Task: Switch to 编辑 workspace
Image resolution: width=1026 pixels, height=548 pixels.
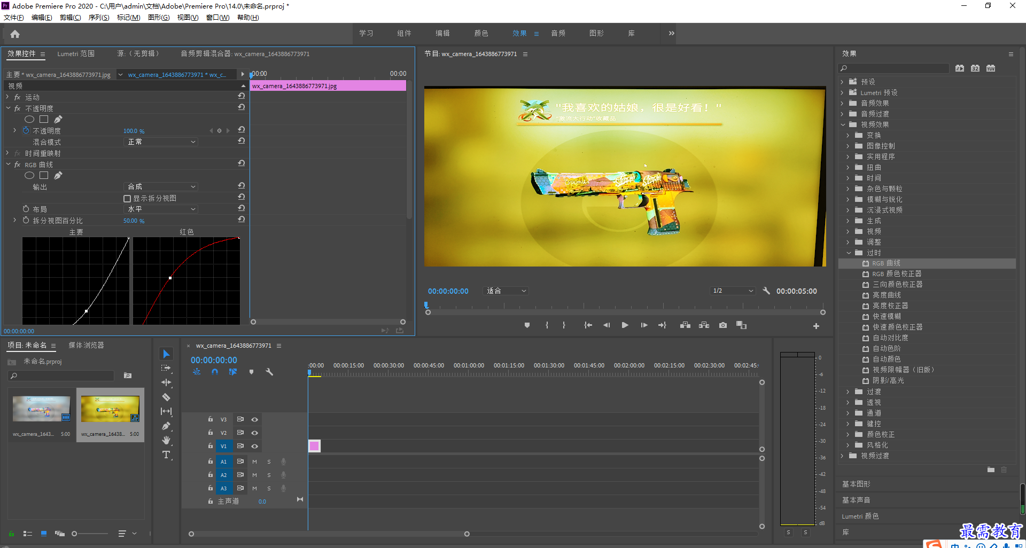Action: tap(442, 33)
